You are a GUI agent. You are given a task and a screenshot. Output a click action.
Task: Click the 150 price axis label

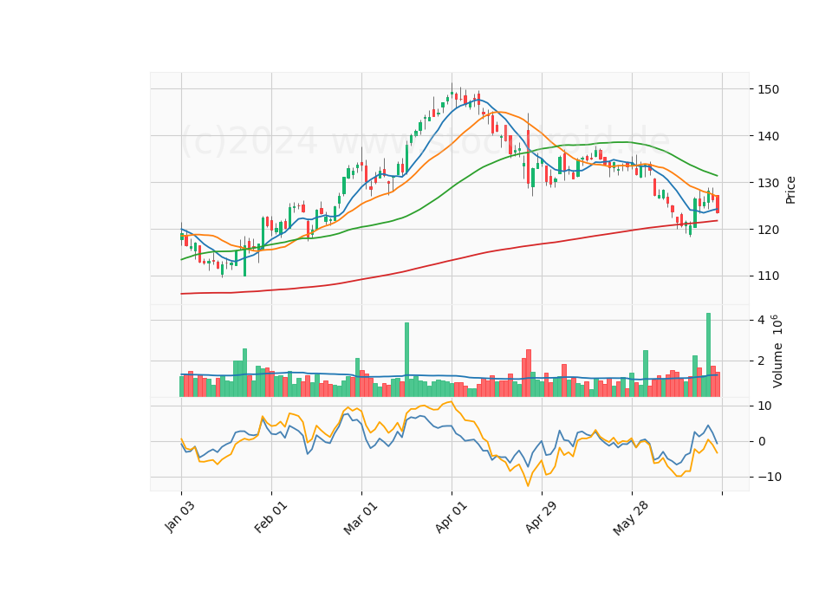coord(768,89)
